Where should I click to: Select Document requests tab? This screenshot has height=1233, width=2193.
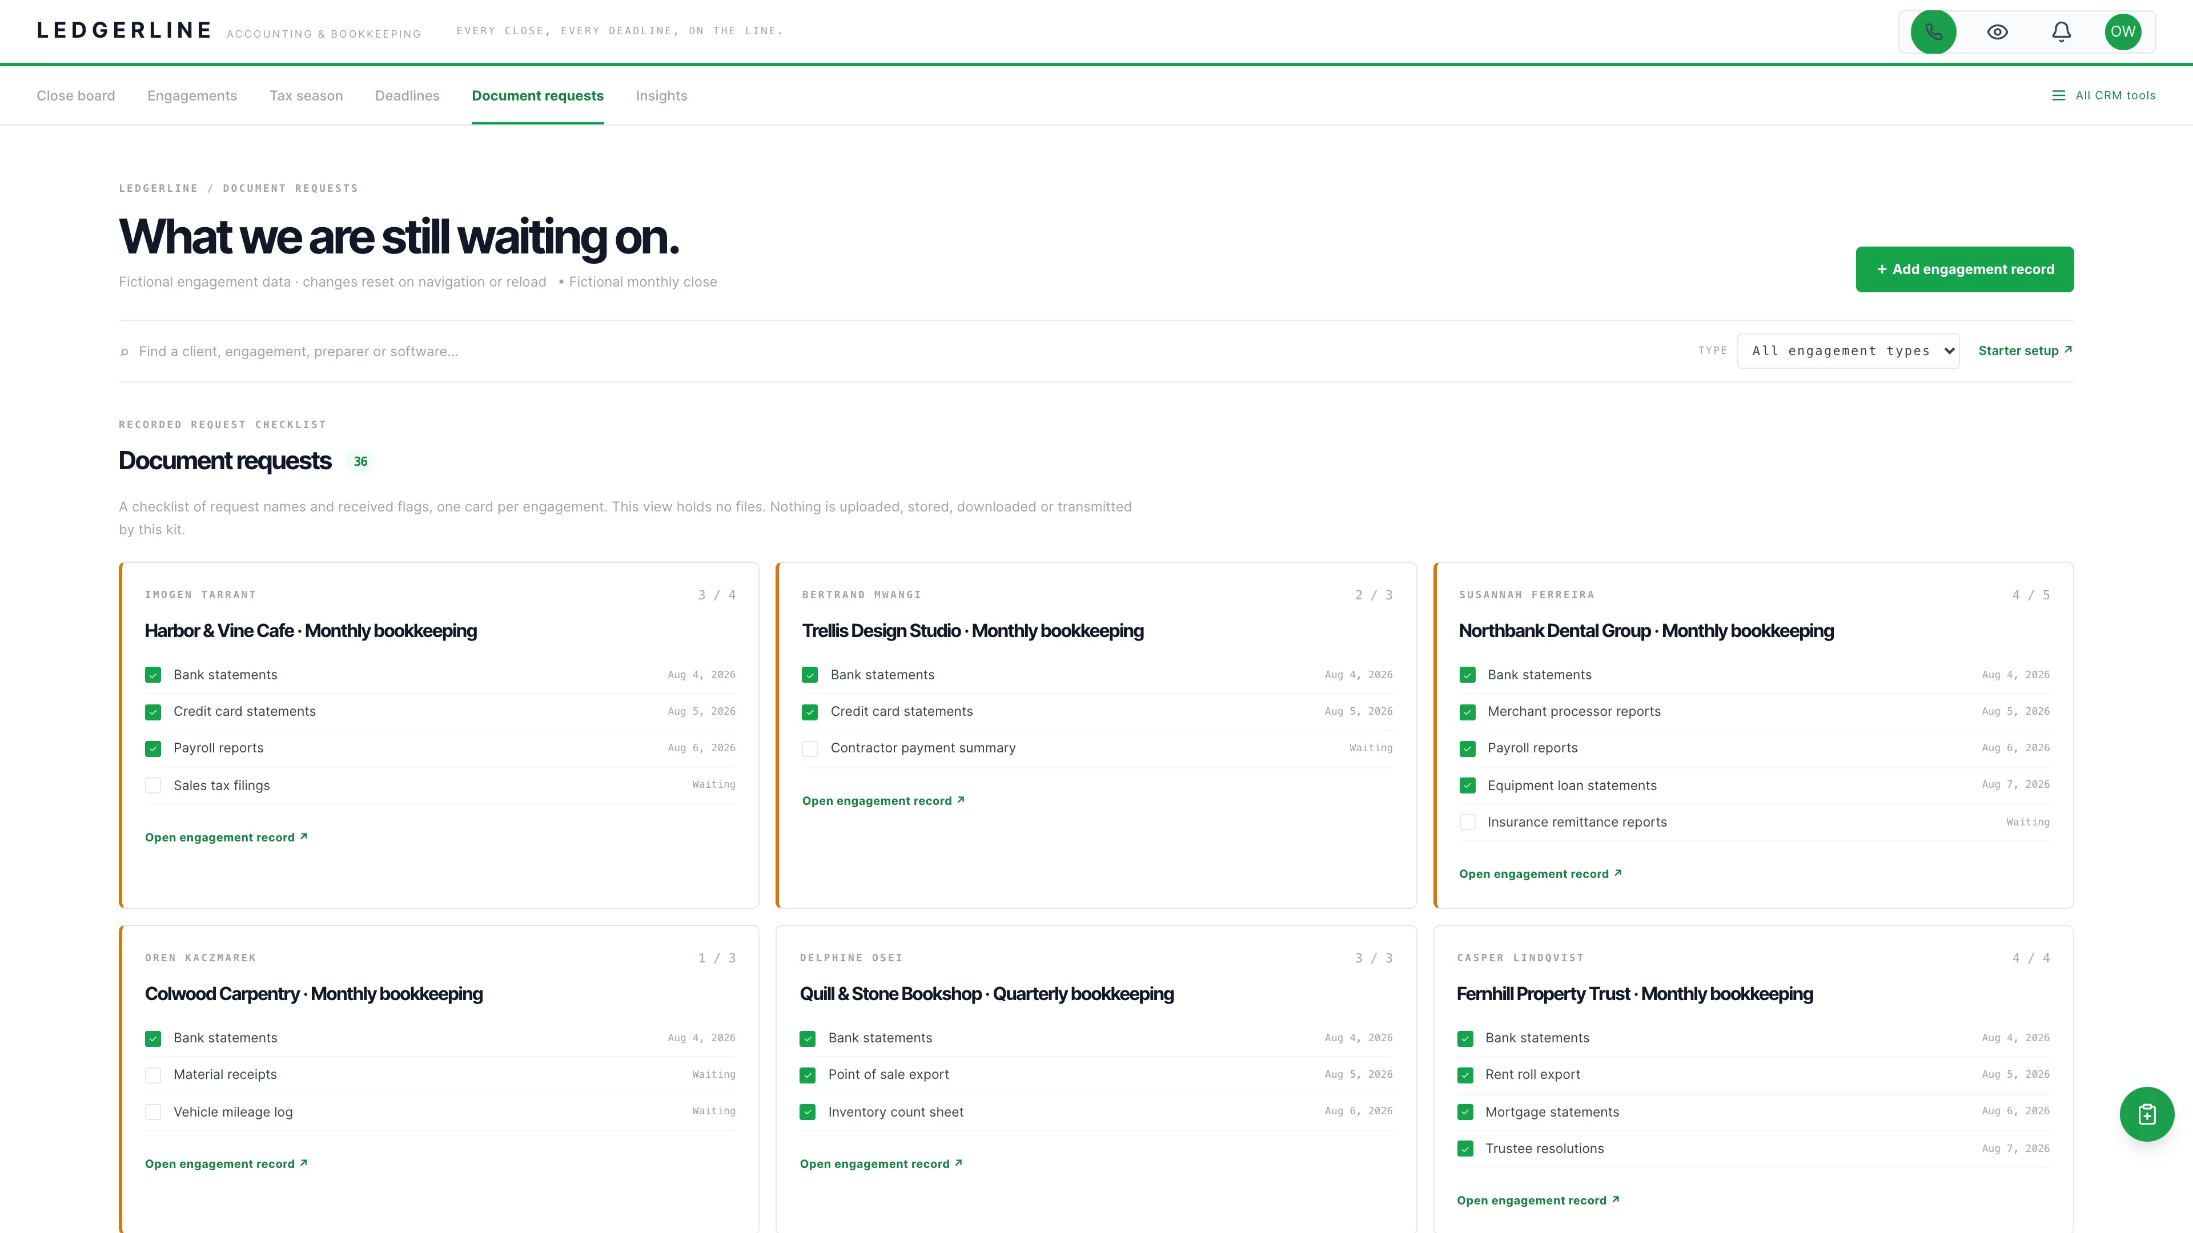pos(538,95)
